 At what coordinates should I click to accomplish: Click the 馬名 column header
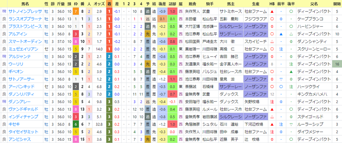pyautogui.click(x=25, y=4)
